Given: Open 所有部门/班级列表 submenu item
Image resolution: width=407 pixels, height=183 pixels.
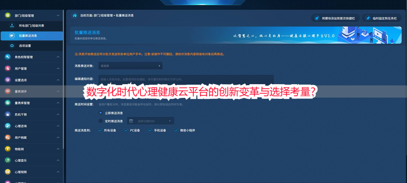Looking at the screenshot, I should (x=32, y=25).
